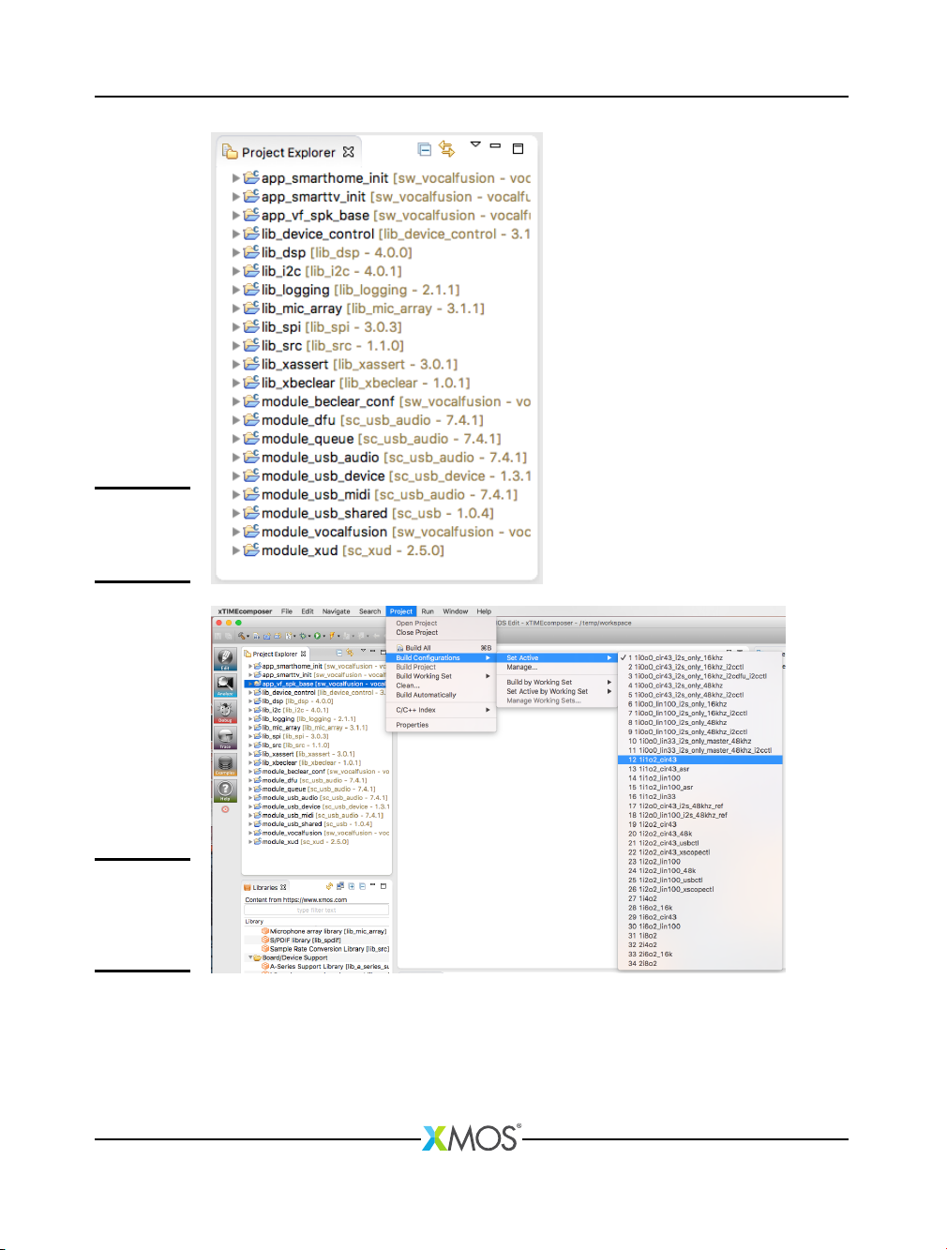This screenshot has height=1250, width=947.
Task: Click lib_dsp folder icon in enlarged Project Explorer
Action: coord(251,252)
